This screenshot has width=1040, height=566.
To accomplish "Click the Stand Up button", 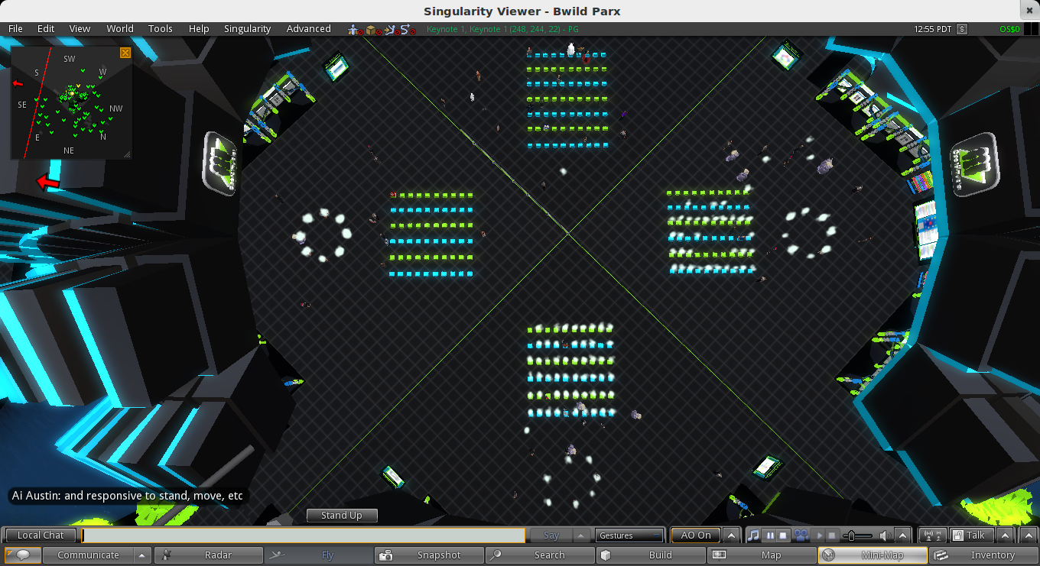I will point(341,516).
